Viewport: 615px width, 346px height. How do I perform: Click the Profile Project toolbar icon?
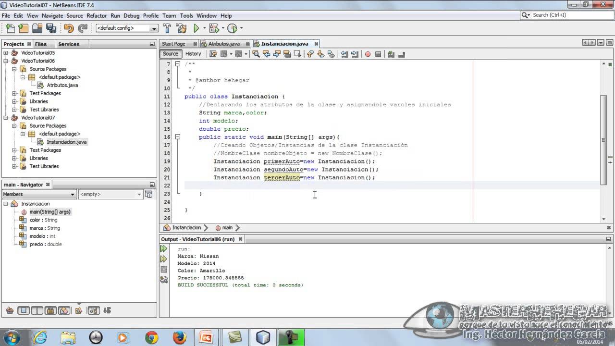click(232, 28)
